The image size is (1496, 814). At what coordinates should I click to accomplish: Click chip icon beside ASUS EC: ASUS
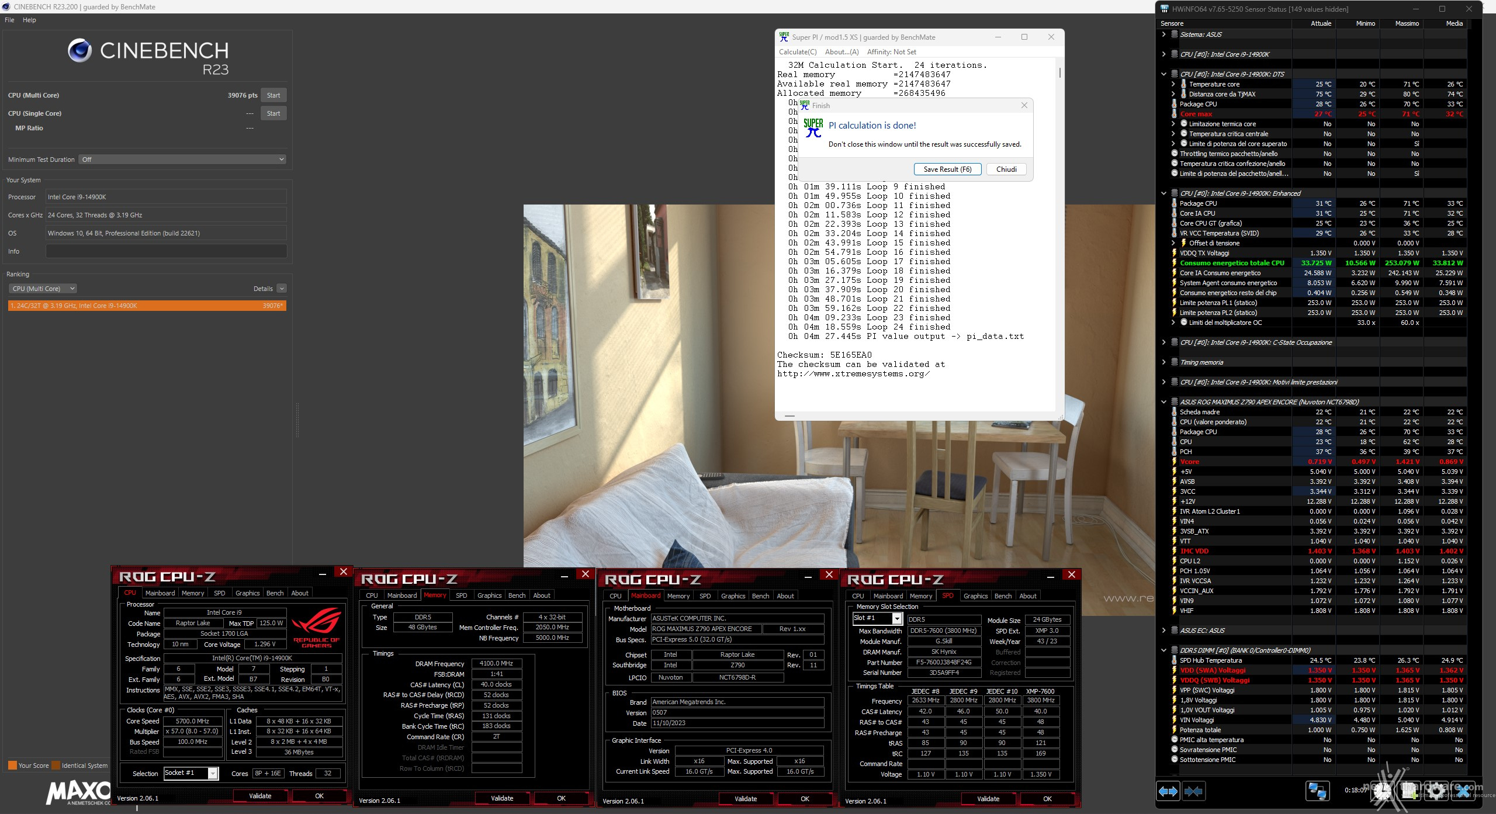click(1174, 631)
